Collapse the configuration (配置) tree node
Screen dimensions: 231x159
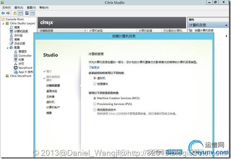coord(7,48)
